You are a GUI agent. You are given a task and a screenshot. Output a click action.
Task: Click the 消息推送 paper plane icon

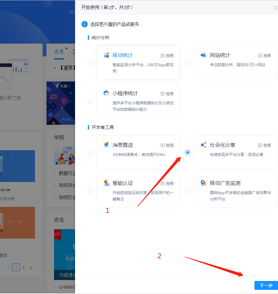(x=106, y=145)
